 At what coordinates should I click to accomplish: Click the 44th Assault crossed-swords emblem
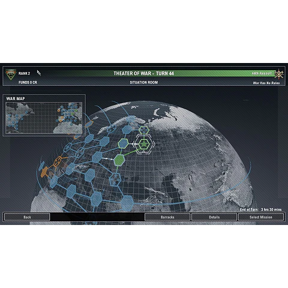click(x=279, y=74)
